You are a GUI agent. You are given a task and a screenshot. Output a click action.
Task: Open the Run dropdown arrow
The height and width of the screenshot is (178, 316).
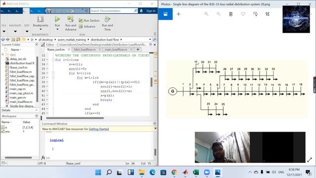(x=57, y=30)
